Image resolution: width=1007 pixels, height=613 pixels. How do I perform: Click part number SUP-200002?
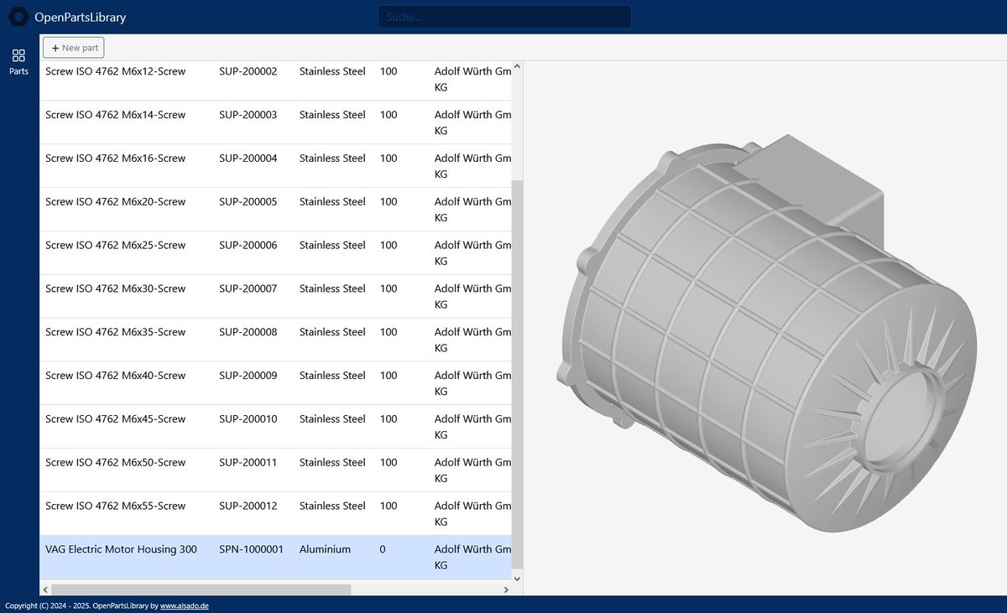(248, 71)
